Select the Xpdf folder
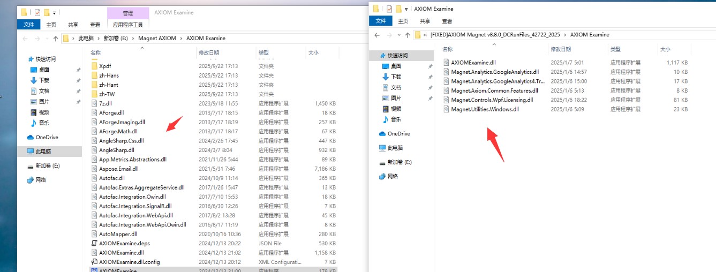Screen dimensions: 716x272 [105, 66]
